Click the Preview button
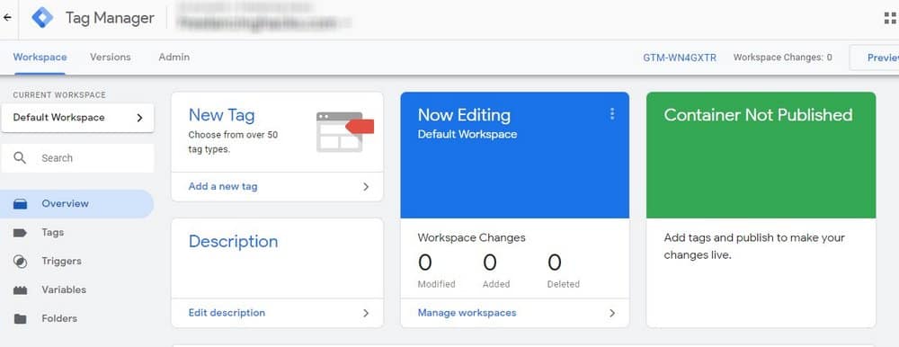This screenshot has height=347, width=899. (874, 58)
